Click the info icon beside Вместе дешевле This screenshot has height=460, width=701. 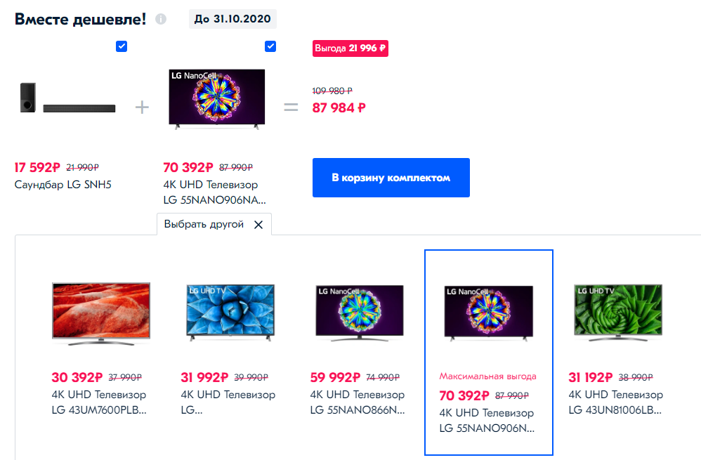click(161, 19)
